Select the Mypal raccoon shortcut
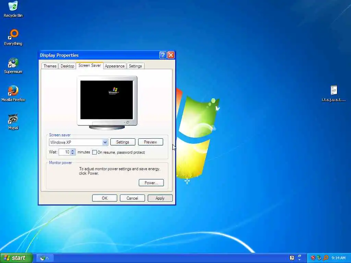Viewport: 351px width, 263px height. pyautogui.click(x=13, y=122)
